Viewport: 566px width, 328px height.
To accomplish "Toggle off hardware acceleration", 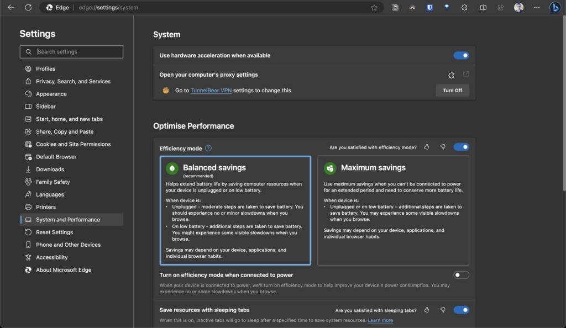I will click(x=461, y=55).
